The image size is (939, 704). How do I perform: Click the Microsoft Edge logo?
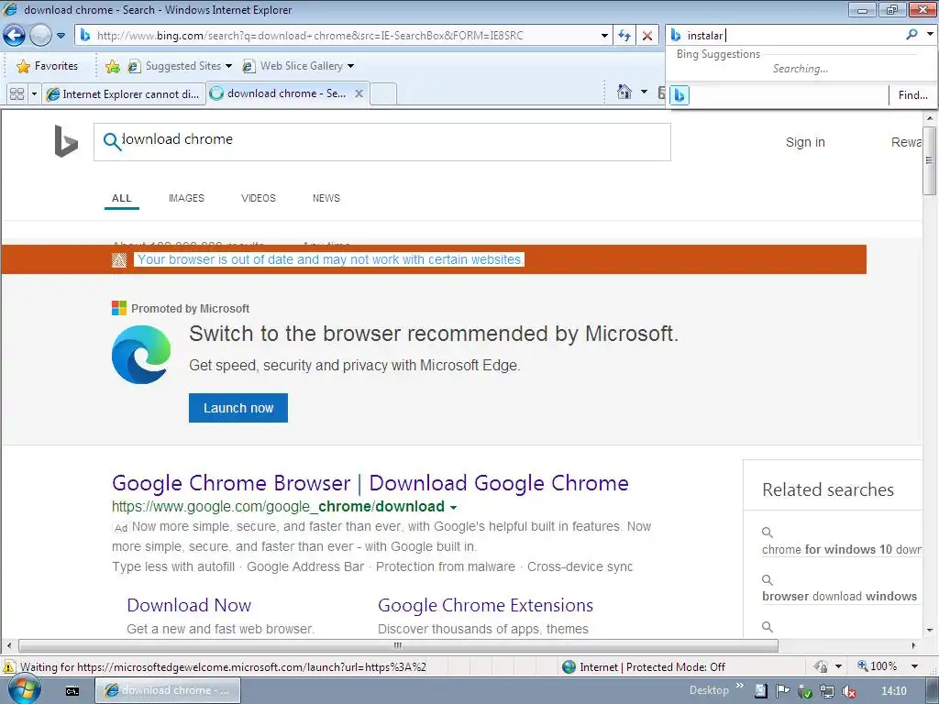coord(141,355)
